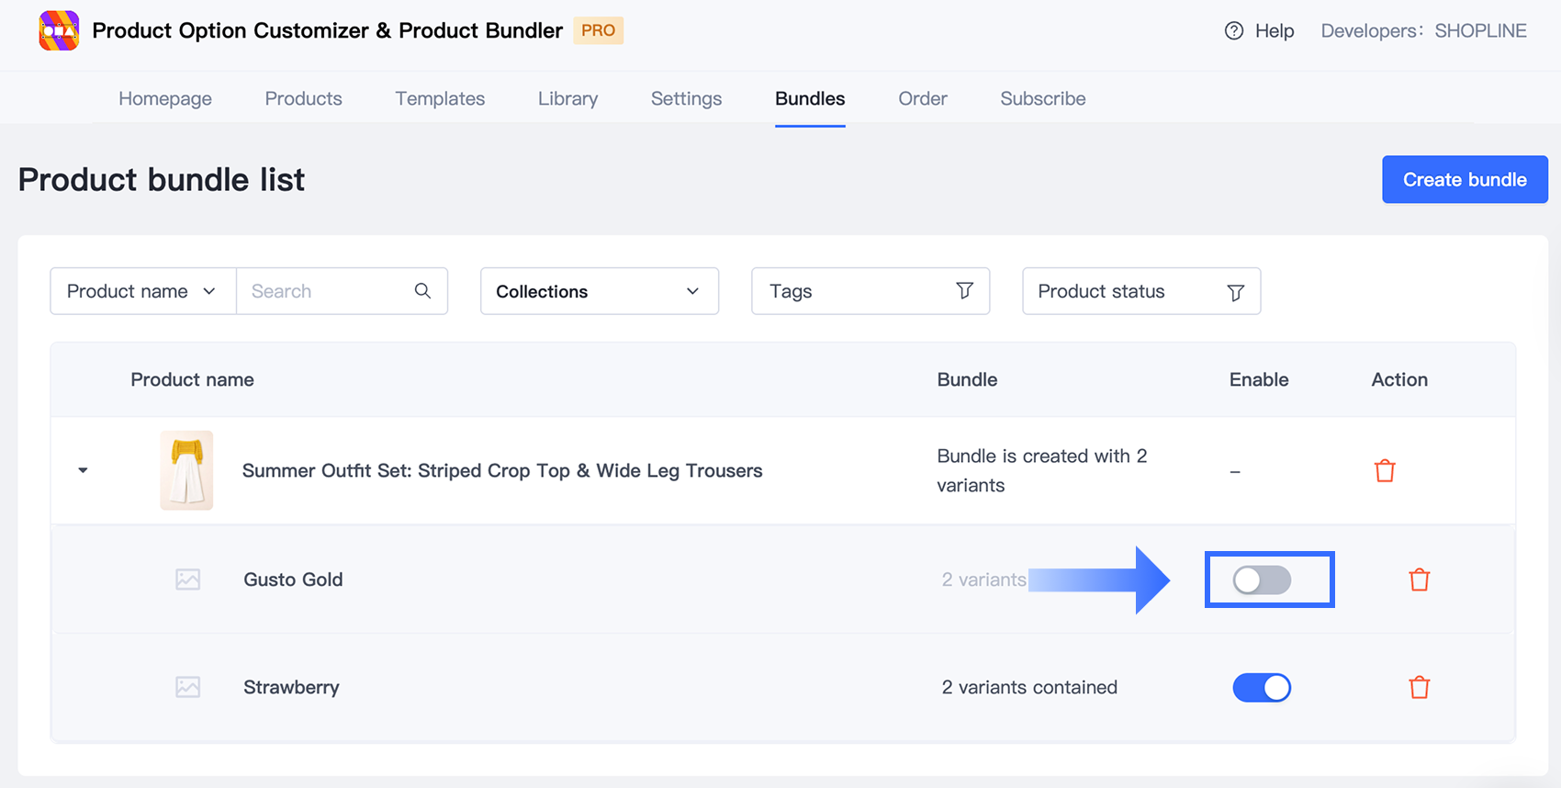Viewport: 1561px width, 788px height.
Task: Click the Tags filter funnel icon
Action: [964, 291]
